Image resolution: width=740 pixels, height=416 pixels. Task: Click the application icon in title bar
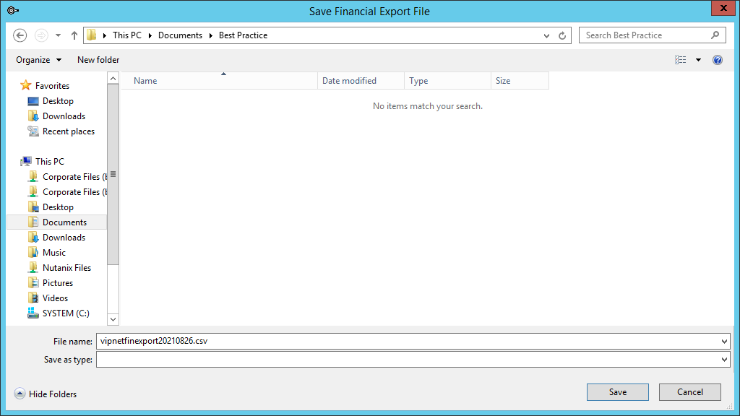coord(13,10)
